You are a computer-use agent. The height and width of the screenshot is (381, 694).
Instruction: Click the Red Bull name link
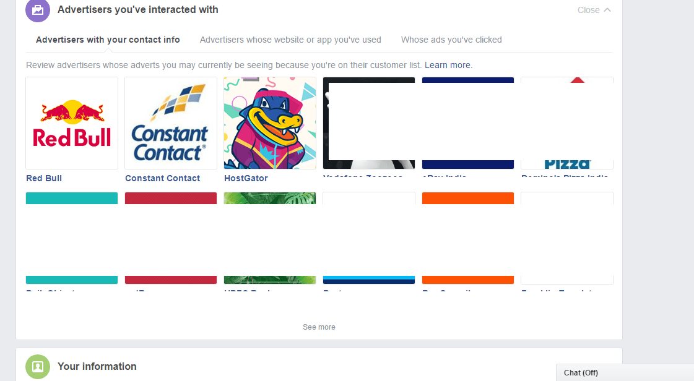[44, 178]
